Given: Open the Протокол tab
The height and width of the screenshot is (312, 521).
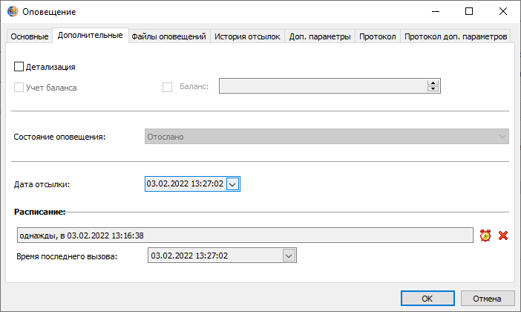Looking at the screenshot, I should (378, 36).
